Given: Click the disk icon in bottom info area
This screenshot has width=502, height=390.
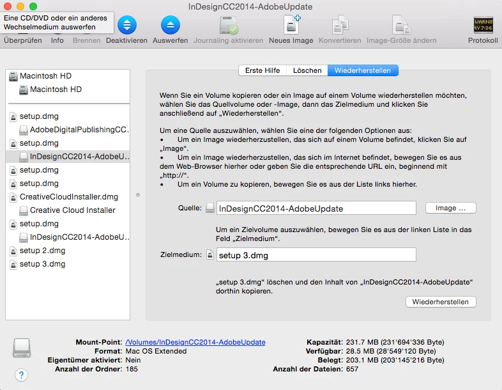Looking at the screenshot, I should [x=22, y=348].
